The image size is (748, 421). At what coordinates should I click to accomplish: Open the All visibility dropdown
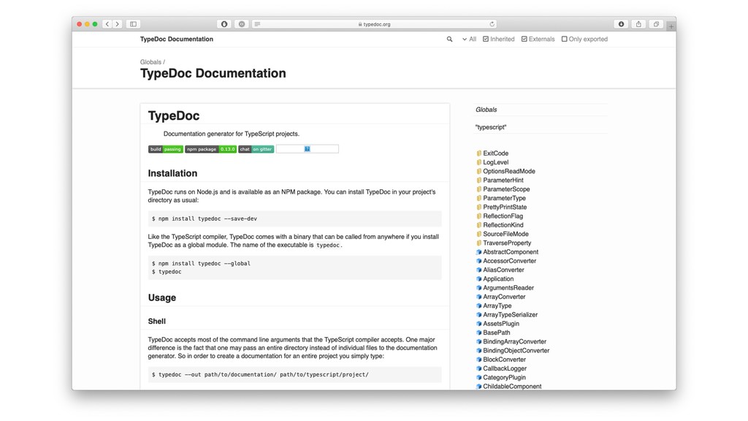pos(469,39)
